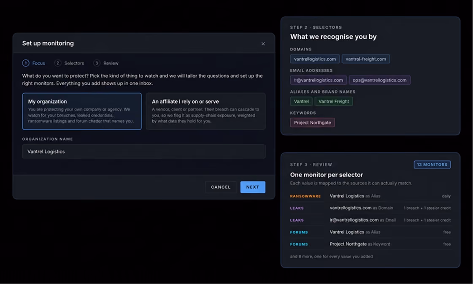Click the Organization name input field

click(x=144, y=151)
